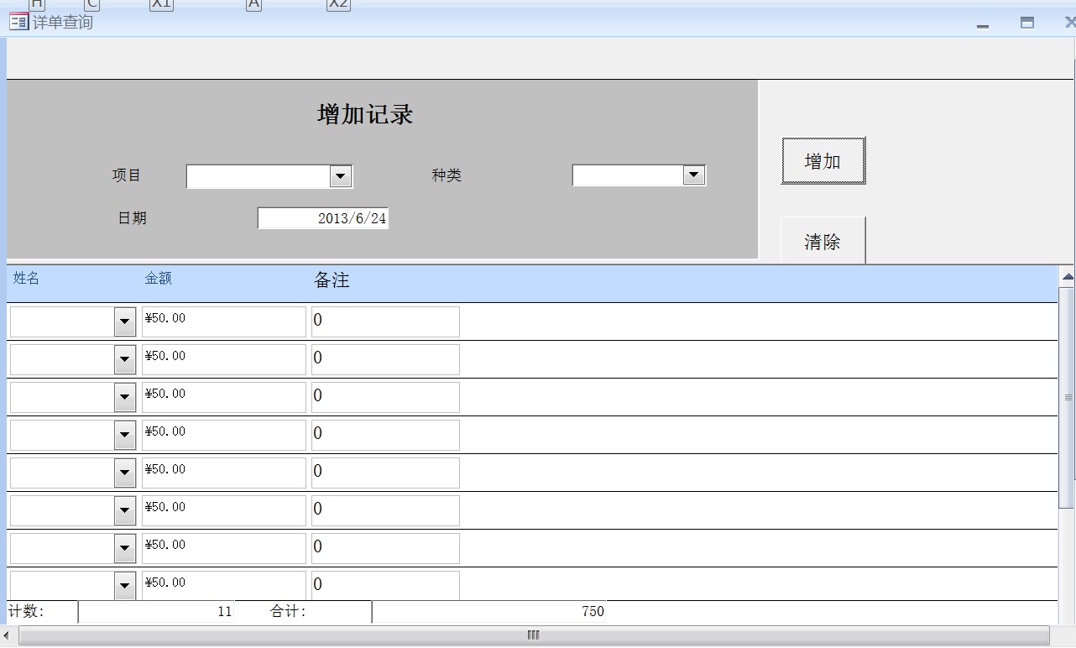Maximize the 详单查询 form window
Viewport: 1076px width, 648px height.
click(x=1026, y=23)
